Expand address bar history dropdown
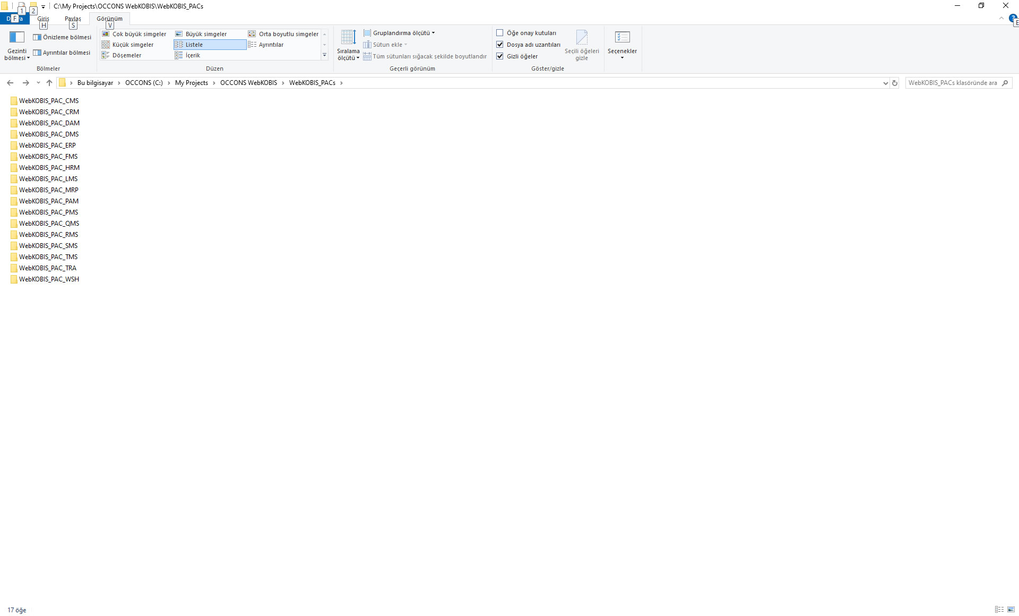The width and height of the screenshot is (1019, 616). pyautogui.click(x=885, y=83)
